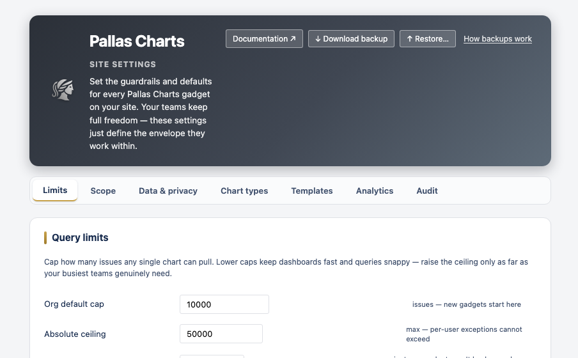Screen dimensions: 578x358
Task: Switch to the Templates tab
Action: pos(312,191)
